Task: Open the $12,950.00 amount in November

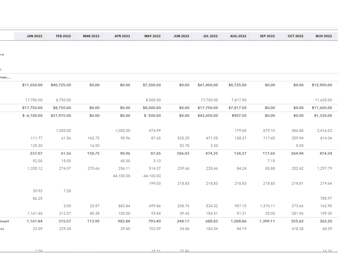Action: pos(322,85)
